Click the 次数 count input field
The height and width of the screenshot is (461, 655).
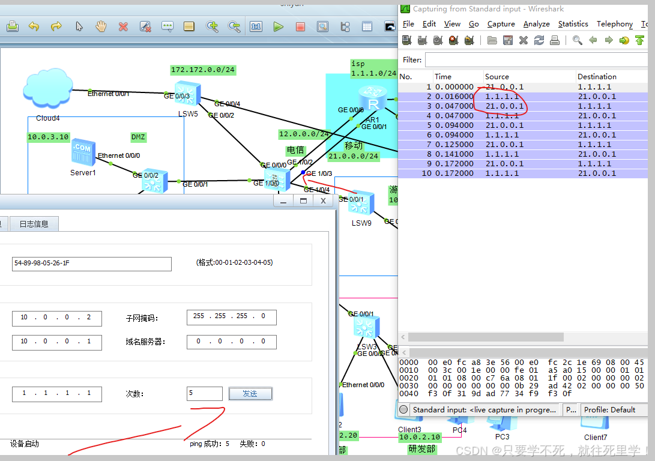click(204, 394)
